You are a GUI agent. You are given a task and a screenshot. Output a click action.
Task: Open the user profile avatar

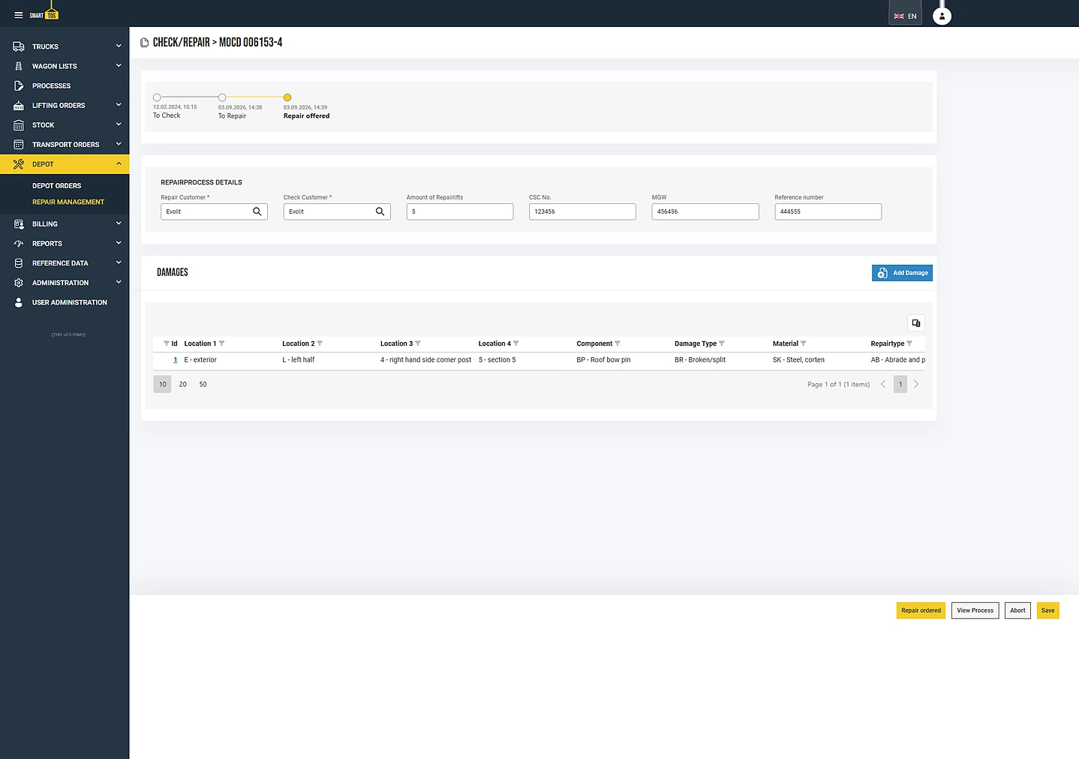pos(942,16)
